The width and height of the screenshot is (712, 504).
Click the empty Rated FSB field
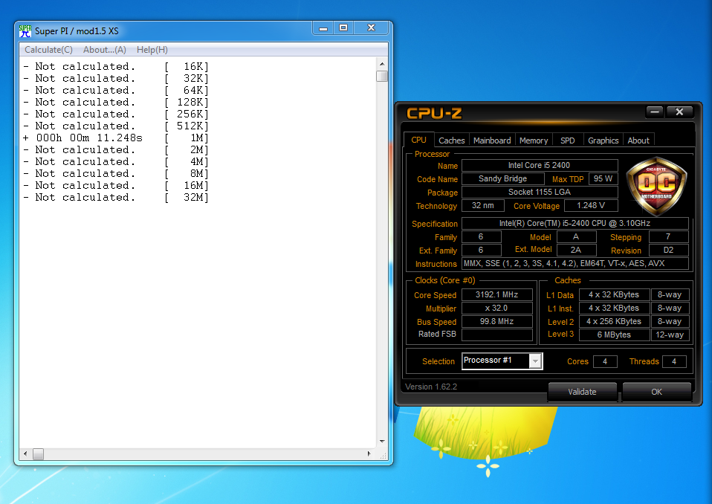(x=496, y=335)
